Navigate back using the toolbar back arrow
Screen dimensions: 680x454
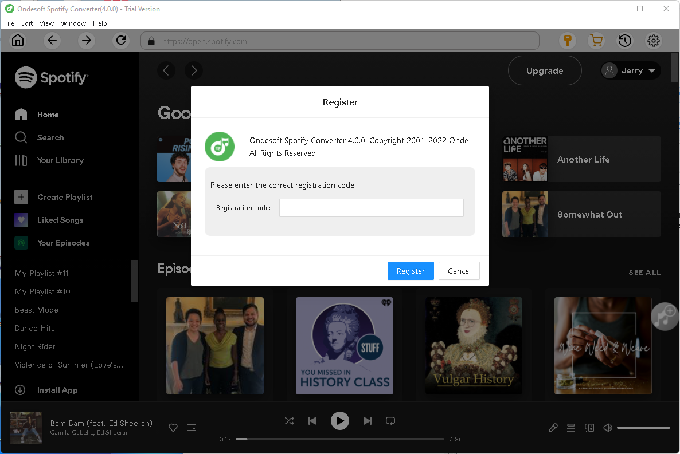click(x=52, y=41)
